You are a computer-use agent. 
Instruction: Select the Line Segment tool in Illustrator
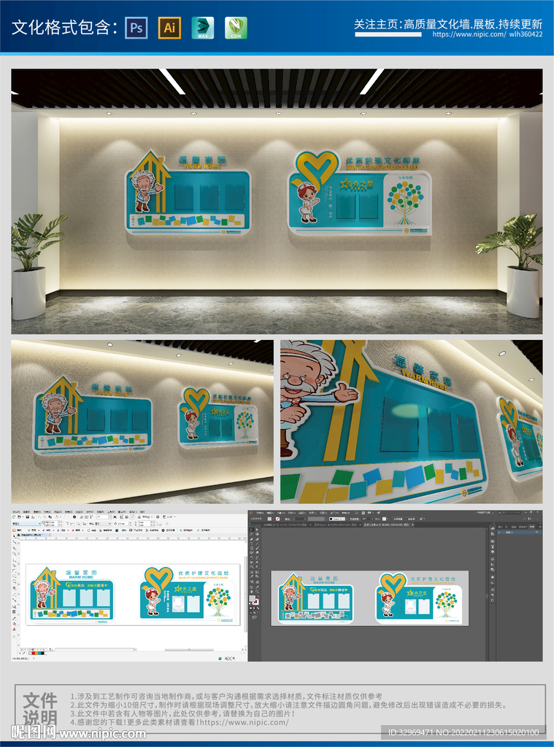click(258, 543)
